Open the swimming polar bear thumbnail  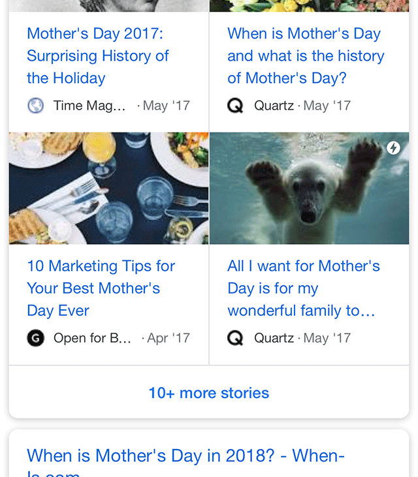[x=309, y=189]
